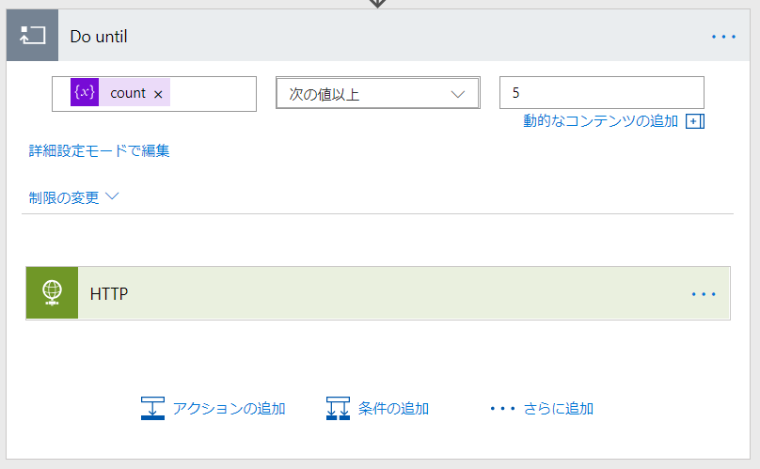The height and width of the screenshot is (469, 760).
Task: Click the value field containing 5
Action: pyautogui.click(x=601, y=92)
